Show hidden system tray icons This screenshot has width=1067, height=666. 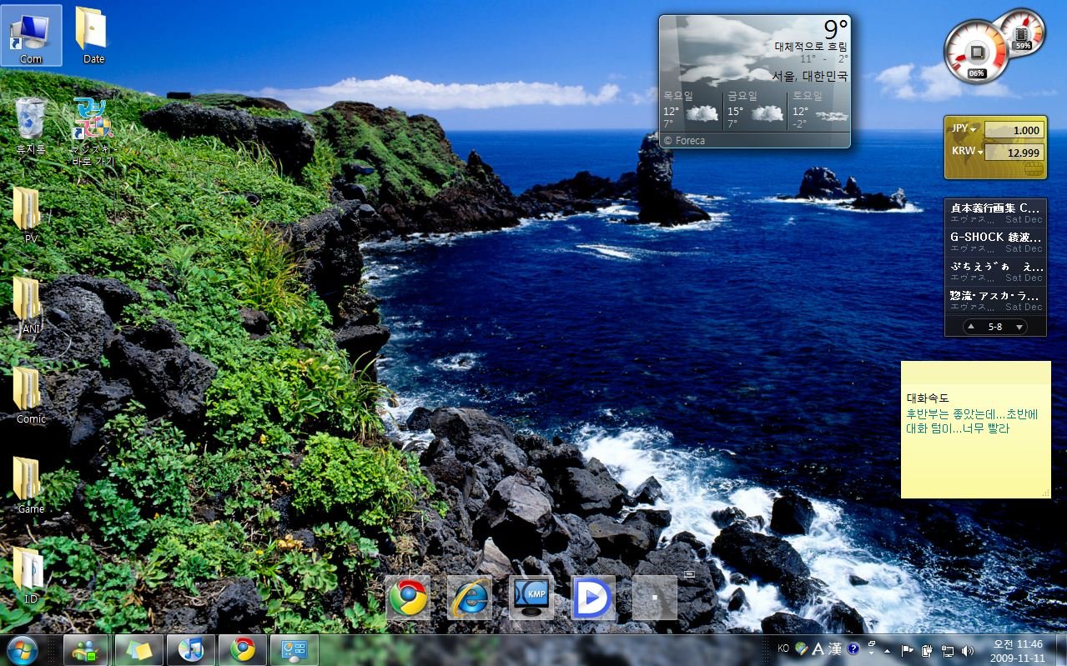(887, 650)
